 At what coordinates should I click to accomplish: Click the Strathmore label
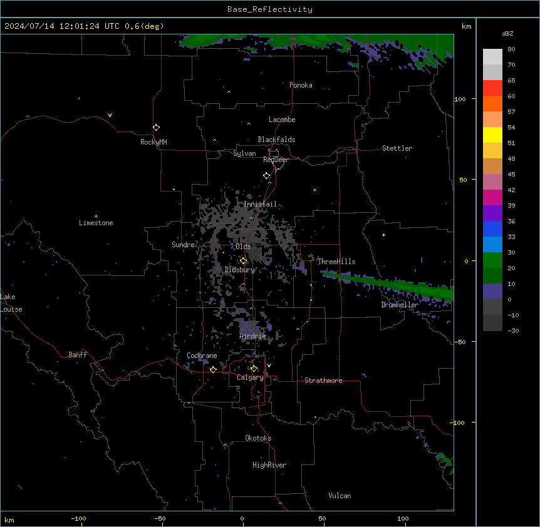point(323,381)
